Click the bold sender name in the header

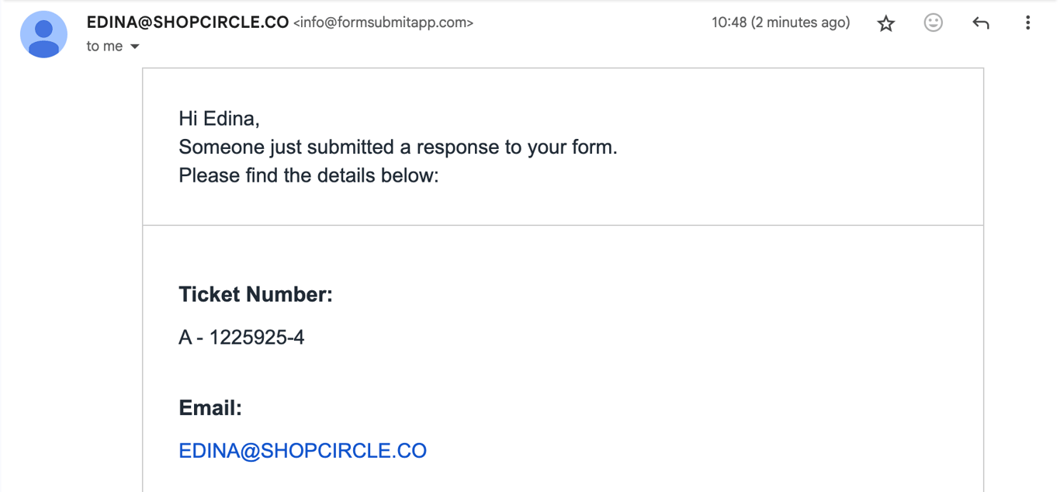pos(187,23)
